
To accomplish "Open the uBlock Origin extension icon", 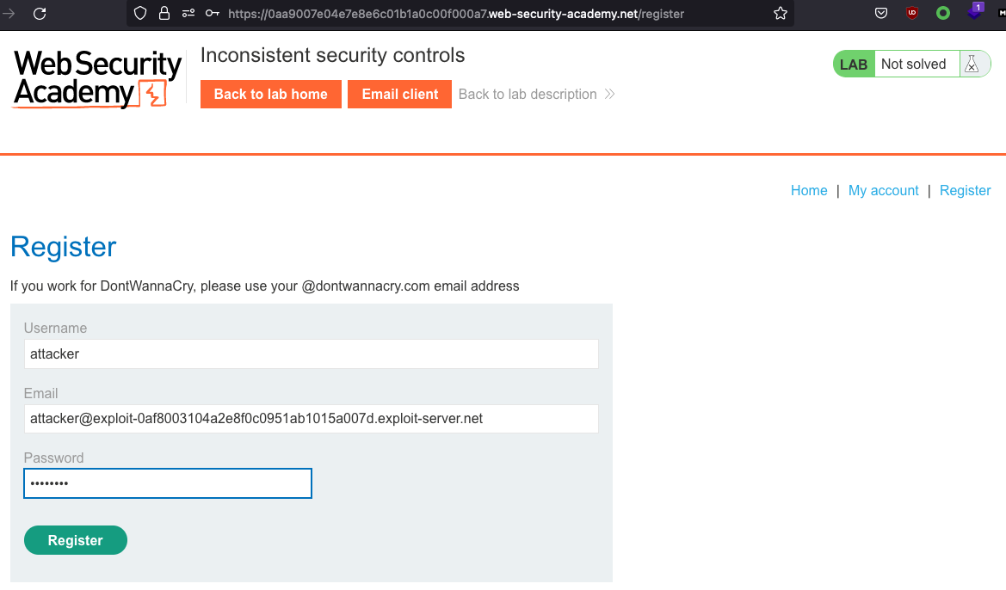I will pyautogui.click(x=912, y=14).
